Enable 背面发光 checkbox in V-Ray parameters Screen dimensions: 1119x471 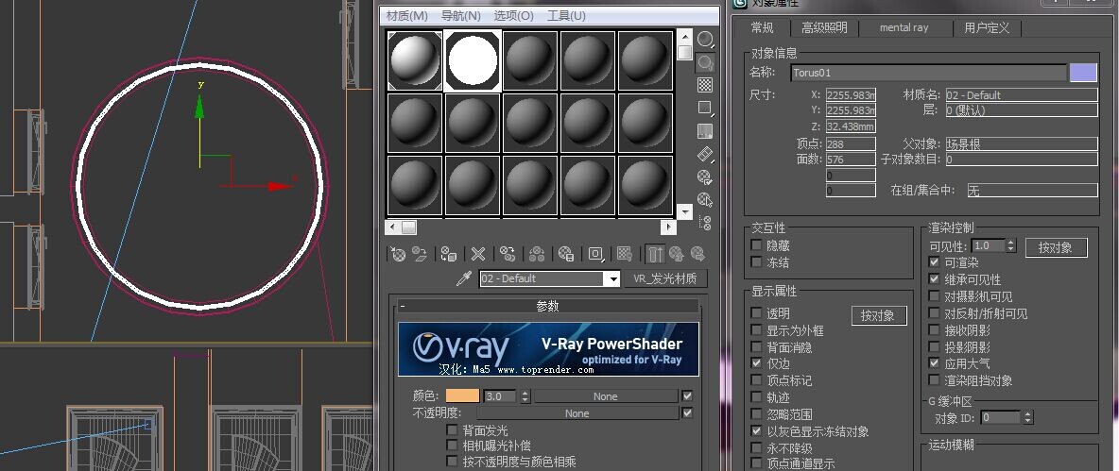tap(451, 429)
